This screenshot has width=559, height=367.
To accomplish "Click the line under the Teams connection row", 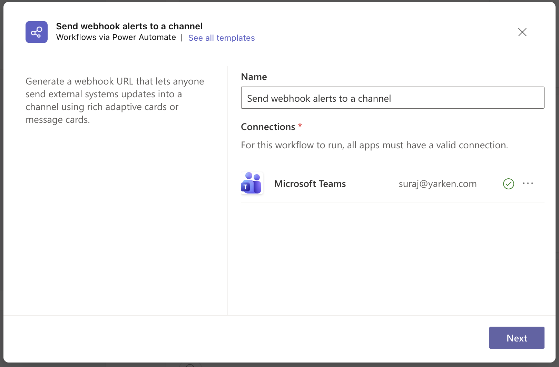I will [392, 202].
